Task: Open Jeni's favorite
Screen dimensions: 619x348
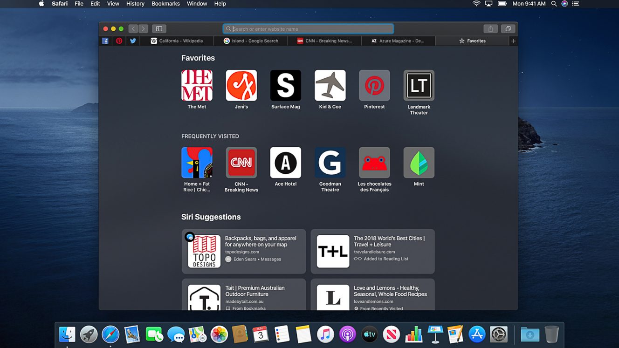Action: tap(241, 85)
